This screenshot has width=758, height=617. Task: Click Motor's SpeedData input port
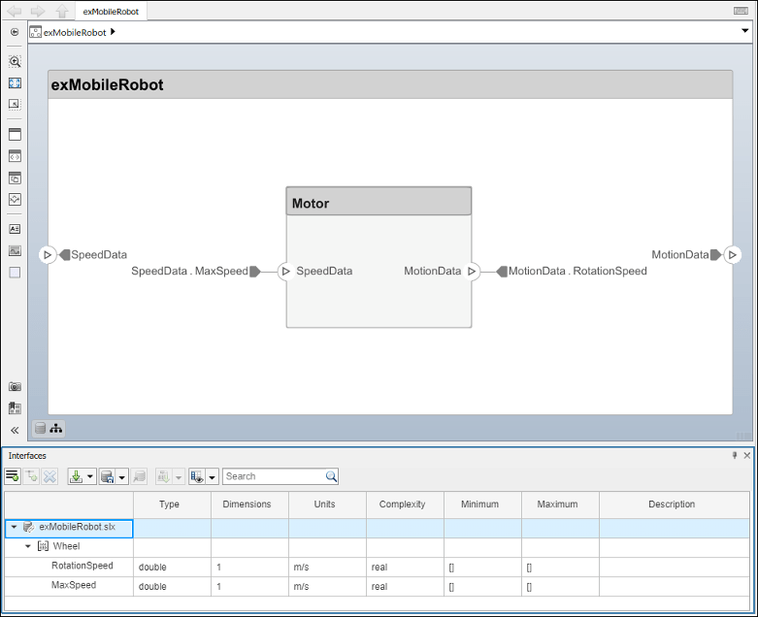(x=285, y=271)
